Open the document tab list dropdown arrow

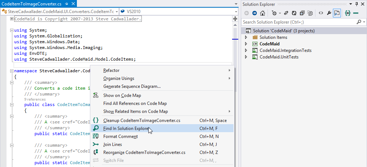tap(236, 4)
